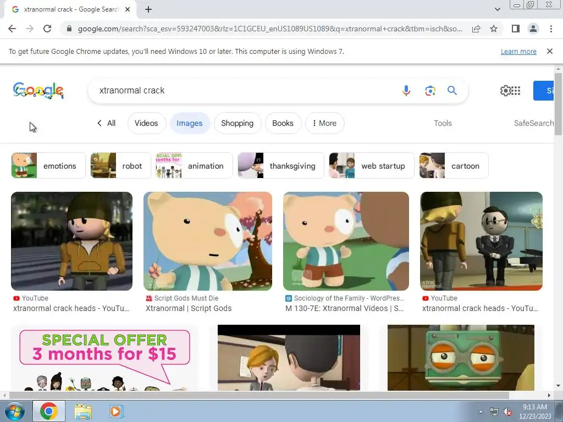Open a new tab
The width and height of the screenshot is (563, 422).
pos(148,10)
